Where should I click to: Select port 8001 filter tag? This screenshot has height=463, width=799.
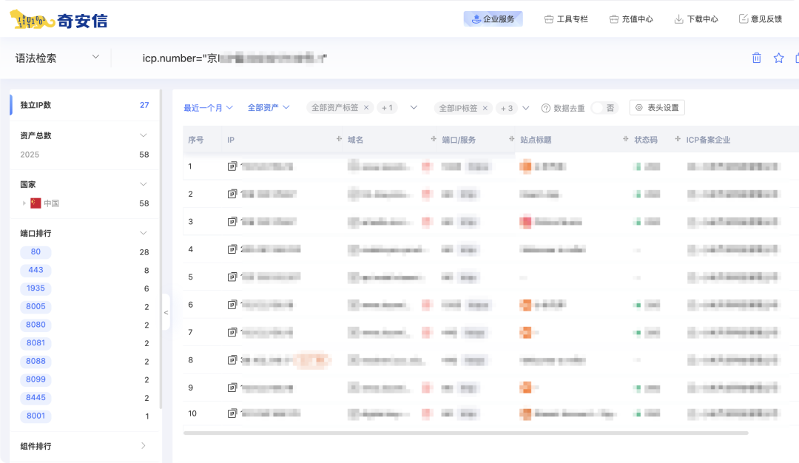tap(36, 416)
